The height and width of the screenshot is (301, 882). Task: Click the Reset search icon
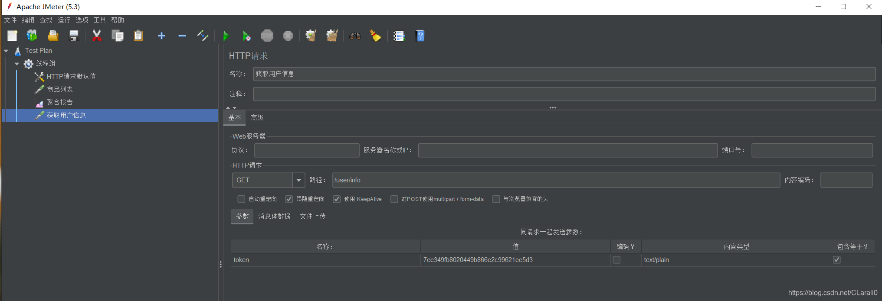[x=376, y=36]
